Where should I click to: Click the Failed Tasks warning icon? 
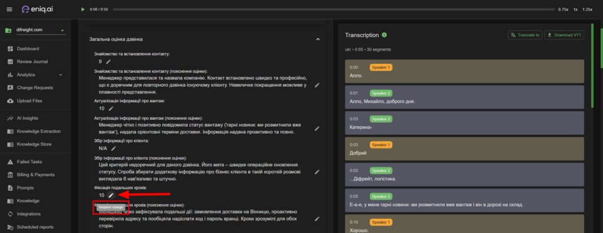point(11,162)
